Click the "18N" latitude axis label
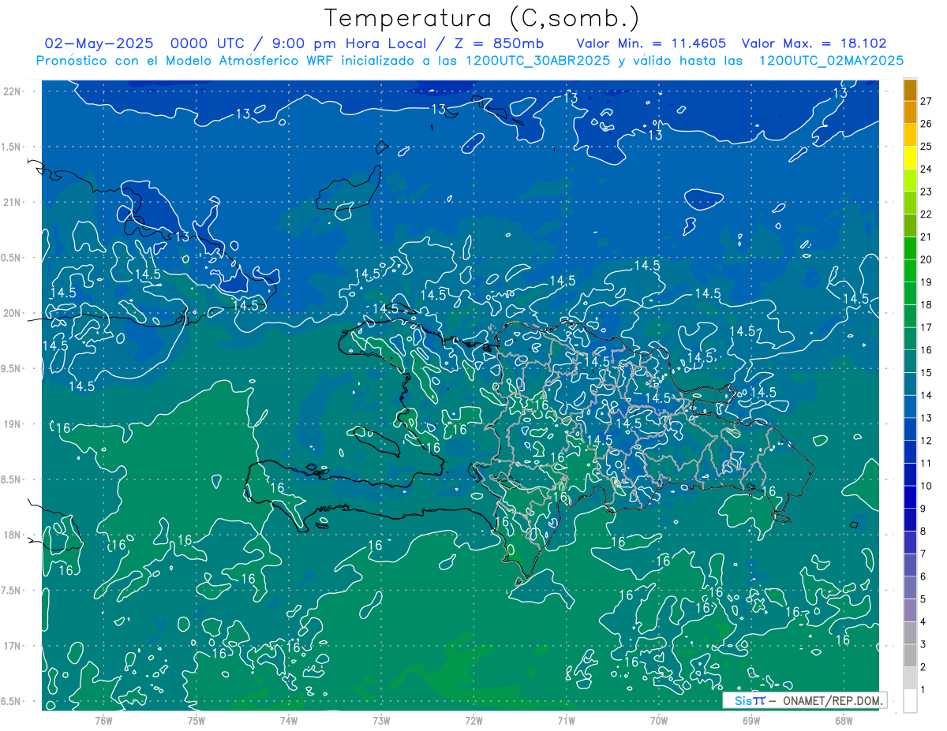Screen dimensions: 947x731 tap(13, 535)
